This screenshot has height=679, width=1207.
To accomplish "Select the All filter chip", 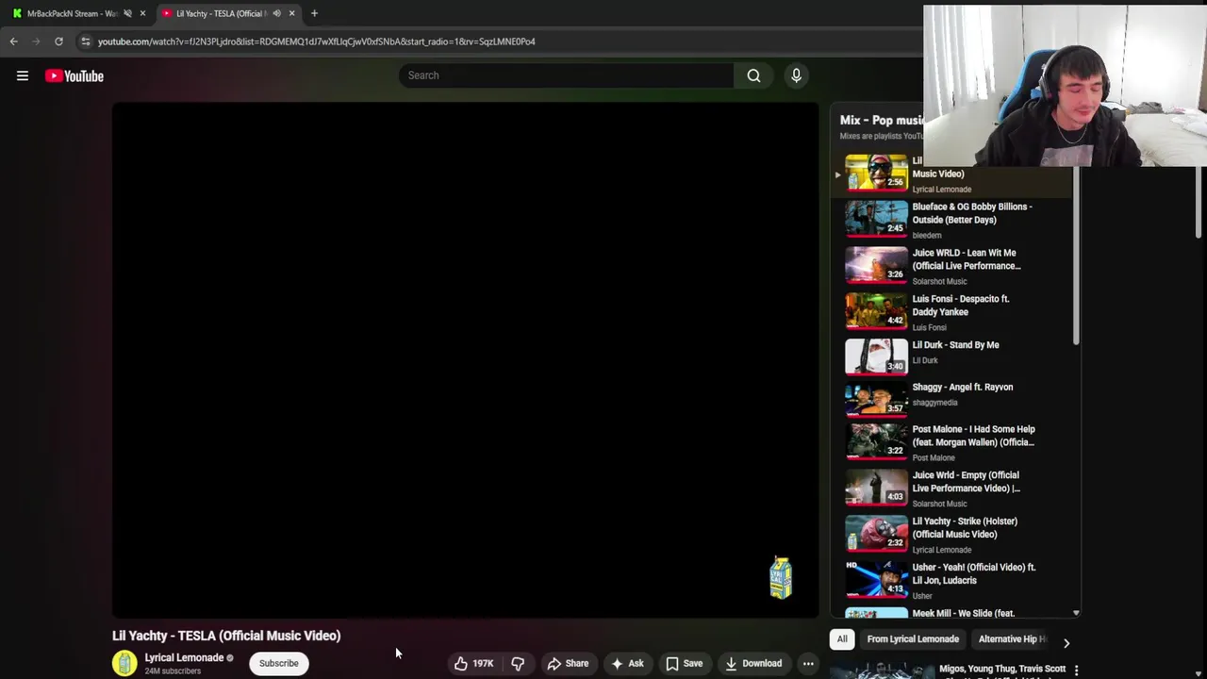I will 842,639.
